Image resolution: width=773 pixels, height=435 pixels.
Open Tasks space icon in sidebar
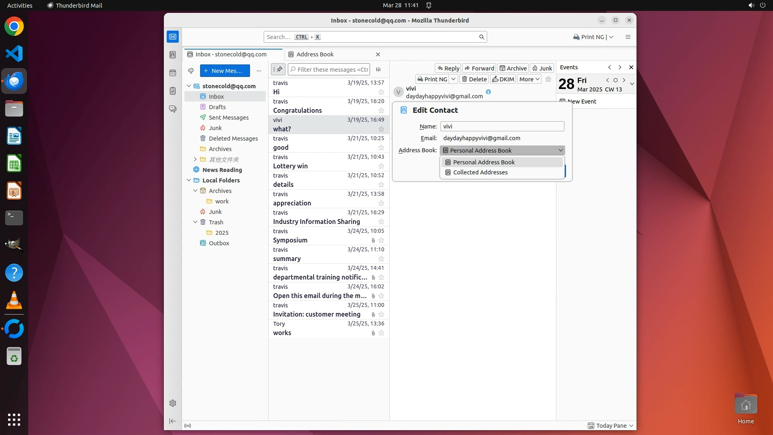[x=173, y=91]
